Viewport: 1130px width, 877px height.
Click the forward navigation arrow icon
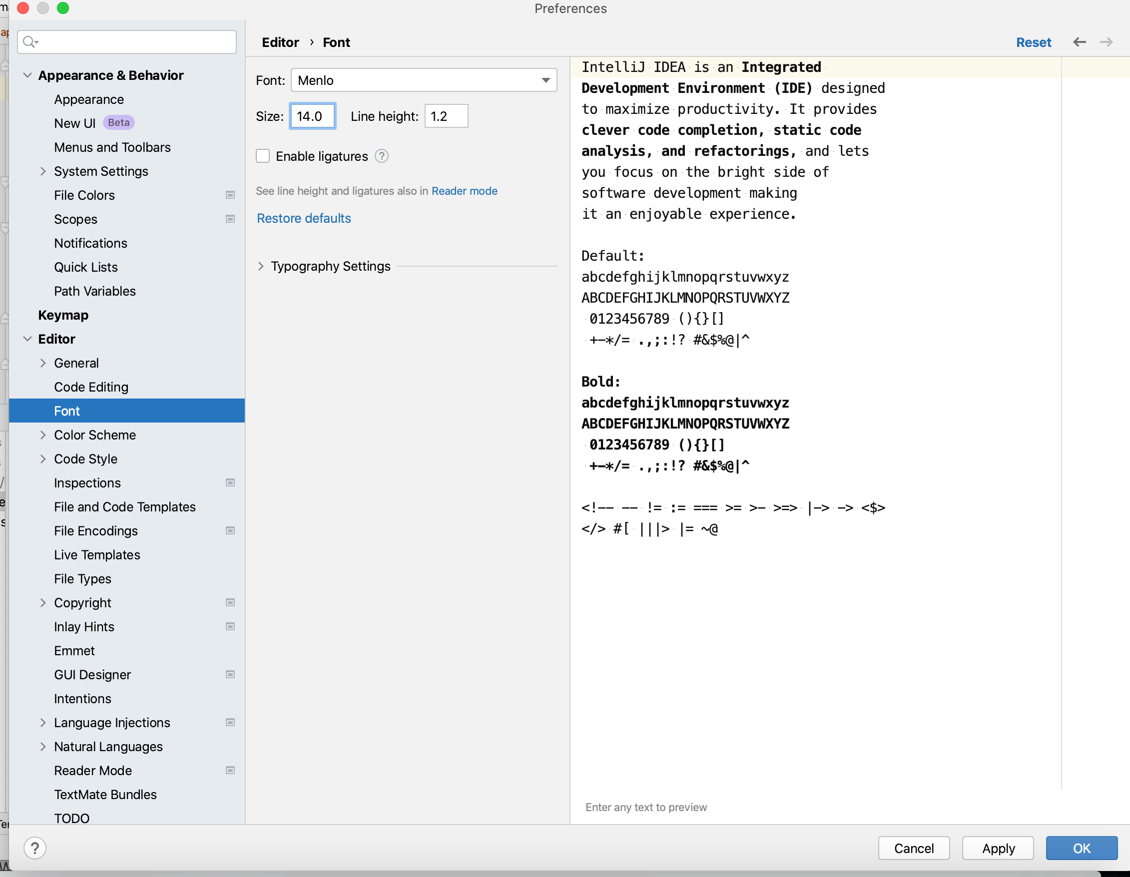1106,42
